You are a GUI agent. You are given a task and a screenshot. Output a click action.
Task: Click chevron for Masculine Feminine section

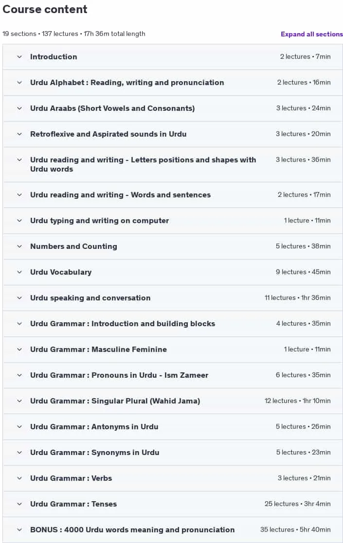19,350
